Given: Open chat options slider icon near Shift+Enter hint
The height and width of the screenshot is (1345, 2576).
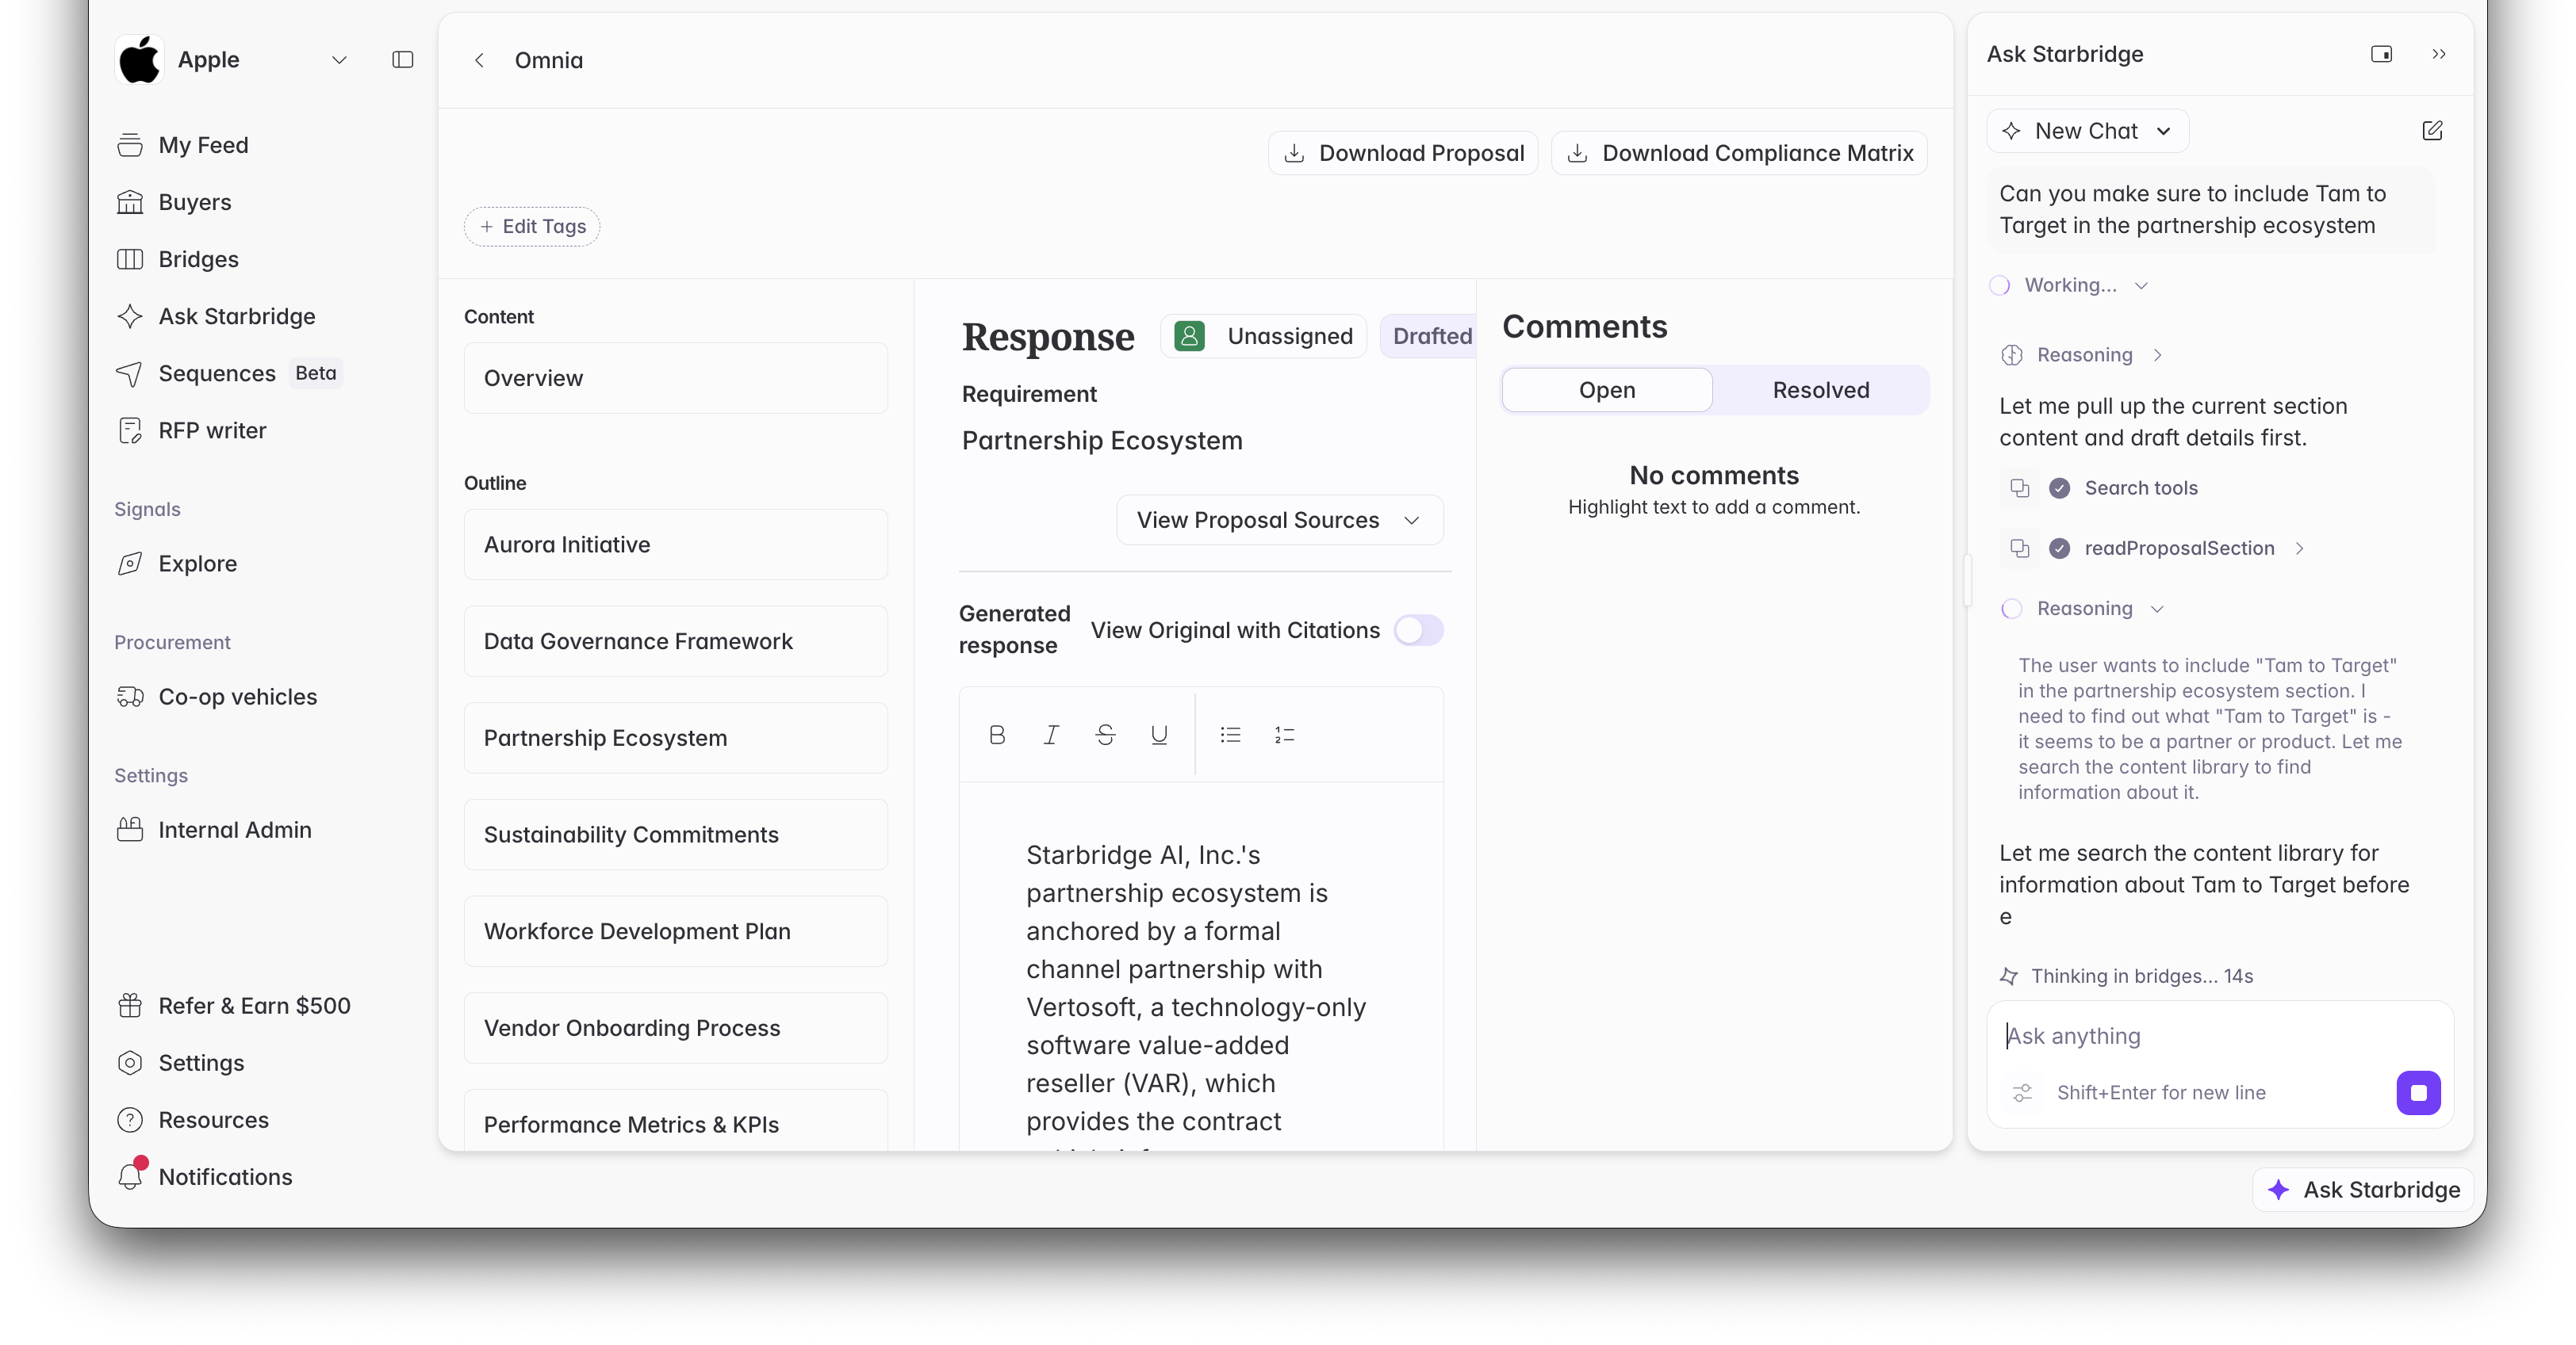Looking at the screenshot, I should (2022, 1092).
